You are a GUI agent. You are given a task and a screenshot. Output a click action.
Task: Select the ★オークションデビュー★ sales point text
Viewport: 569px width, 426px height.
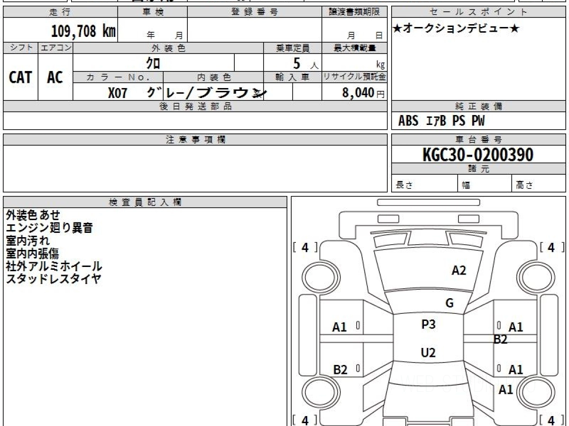(x=456, y=28)
